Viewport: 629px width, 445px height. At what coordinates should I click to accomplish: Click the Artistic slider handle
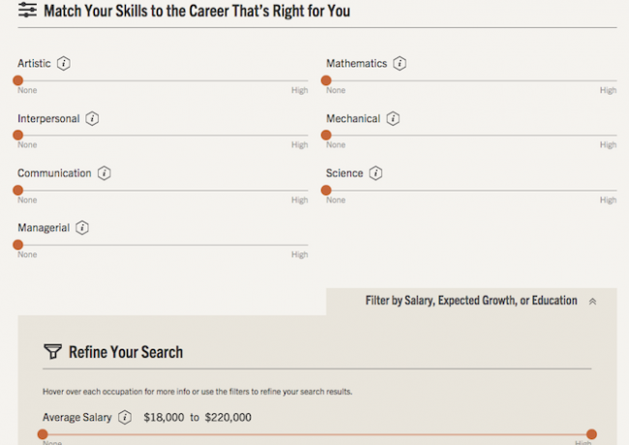[x=18, y=80]
